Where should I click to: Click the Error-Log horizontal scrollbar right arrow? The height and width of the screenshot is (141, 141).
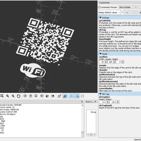coord(94,134)
